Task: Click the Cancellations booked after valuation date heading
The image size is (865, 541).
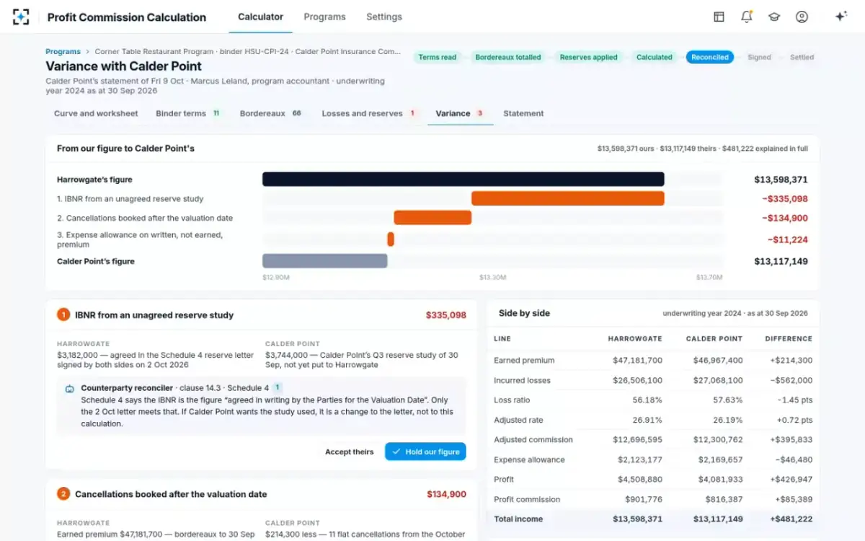Action: coord(171,495)
